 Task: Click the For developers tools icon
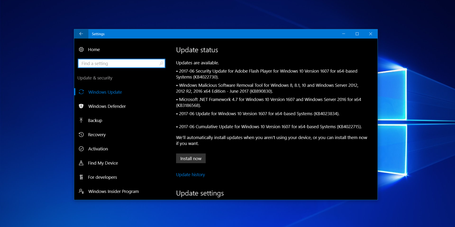tap(81, 177)
